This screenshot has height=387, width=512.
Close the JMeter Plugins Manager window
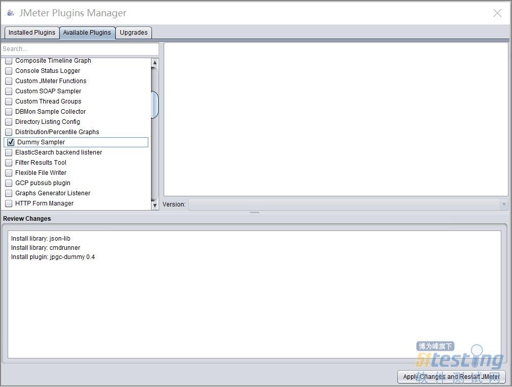(x=497, y=13)
